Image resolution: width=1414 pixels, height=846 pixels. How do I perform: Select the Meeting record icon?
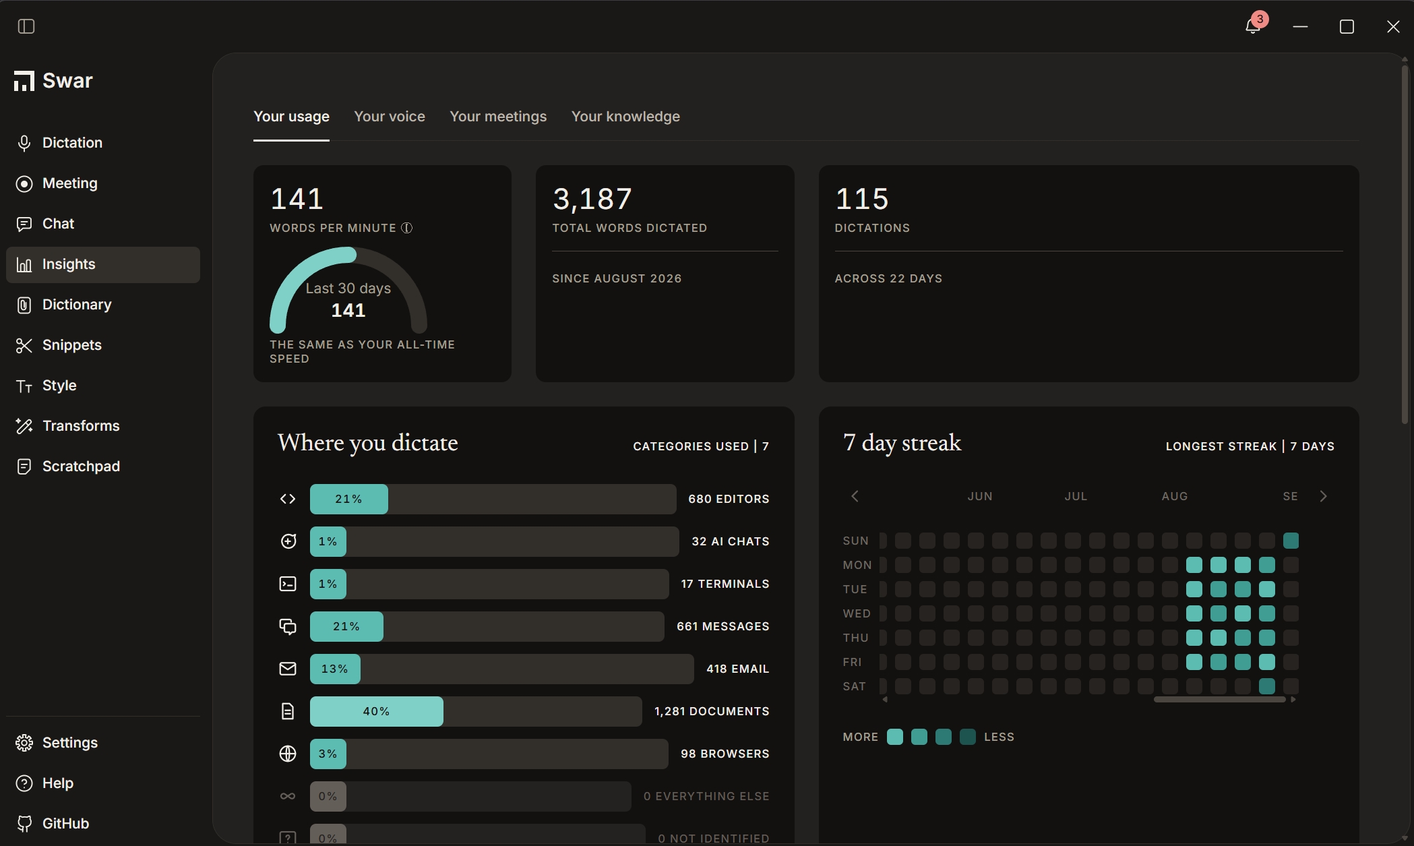[24, 183]
